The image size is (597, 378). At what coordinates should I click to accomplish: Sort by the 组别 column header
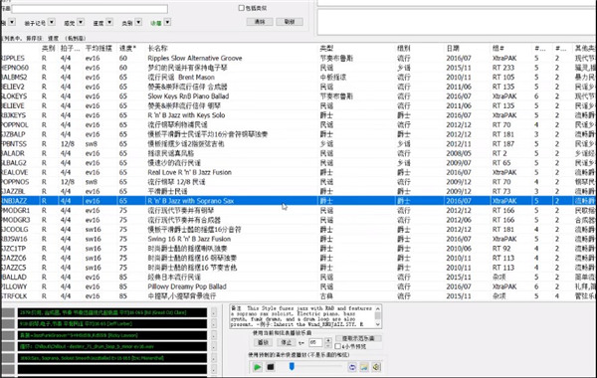coord(404,49)
